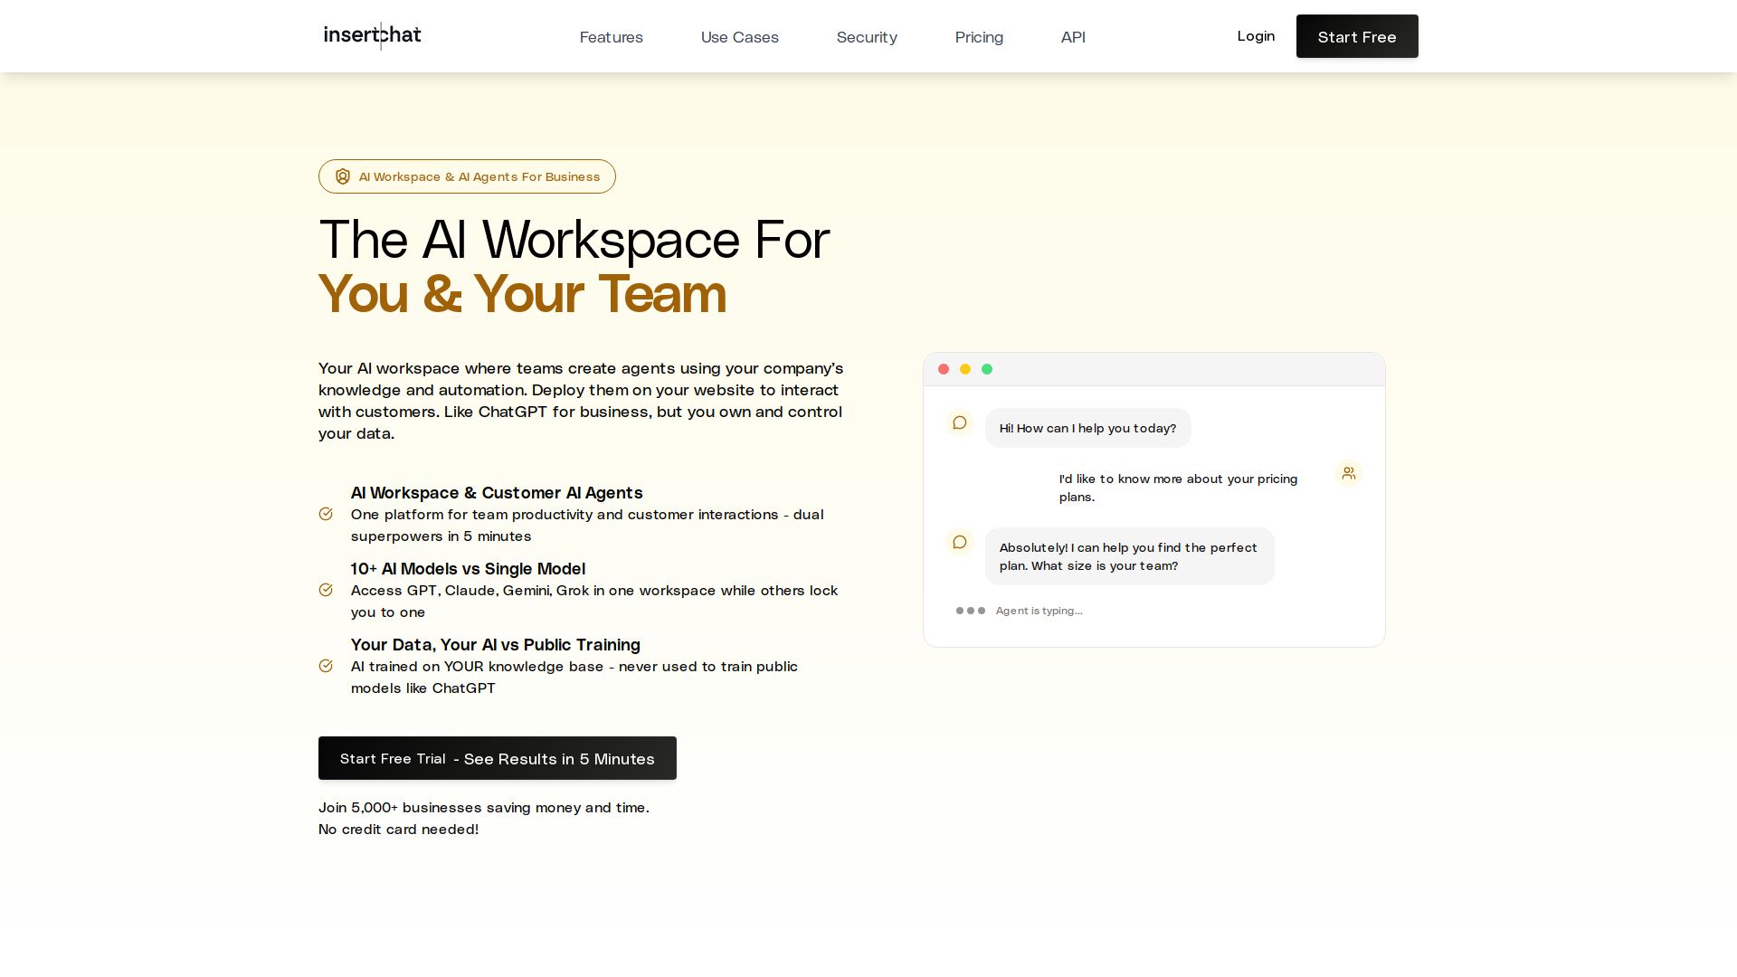Click Start Free Trial button

point(497,758)
